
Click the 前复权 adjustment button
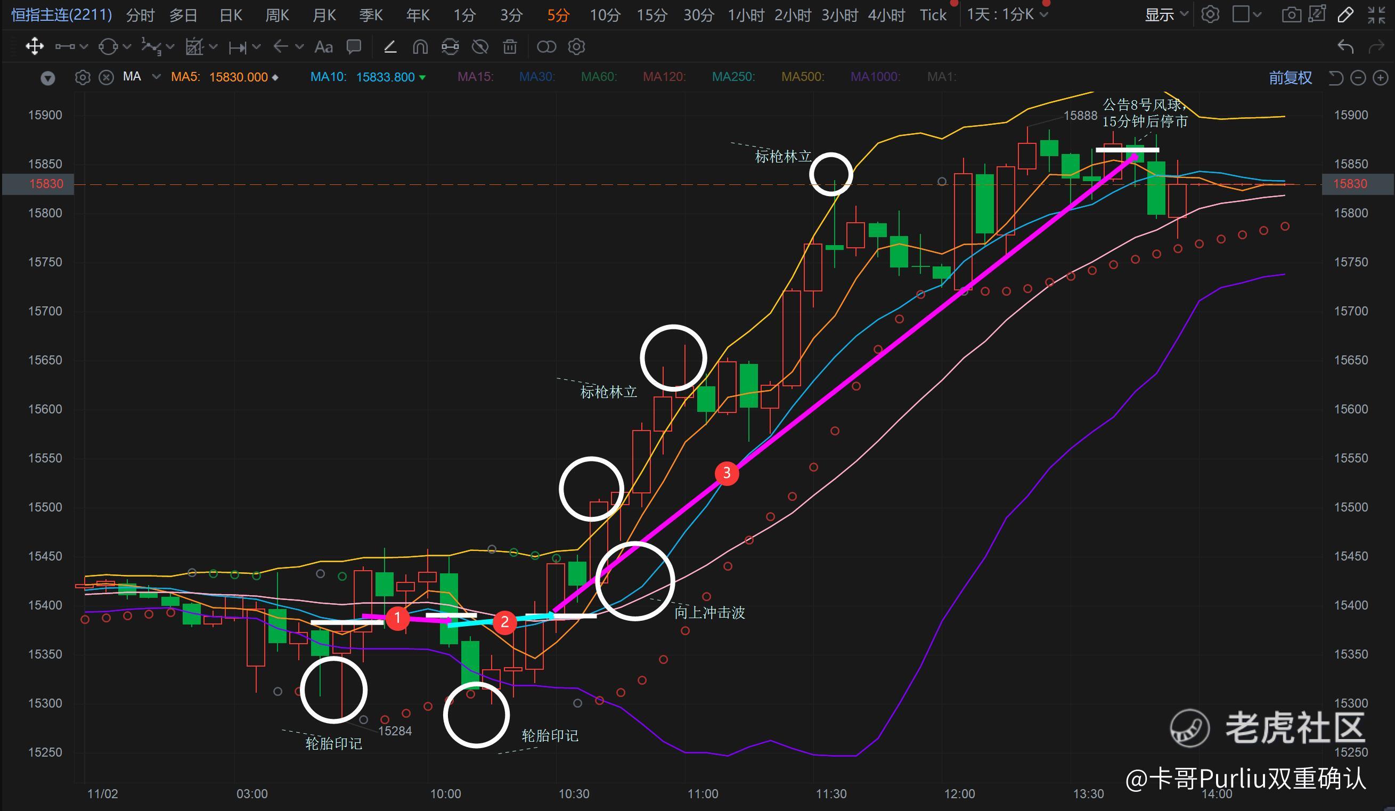coord(1290,78)
